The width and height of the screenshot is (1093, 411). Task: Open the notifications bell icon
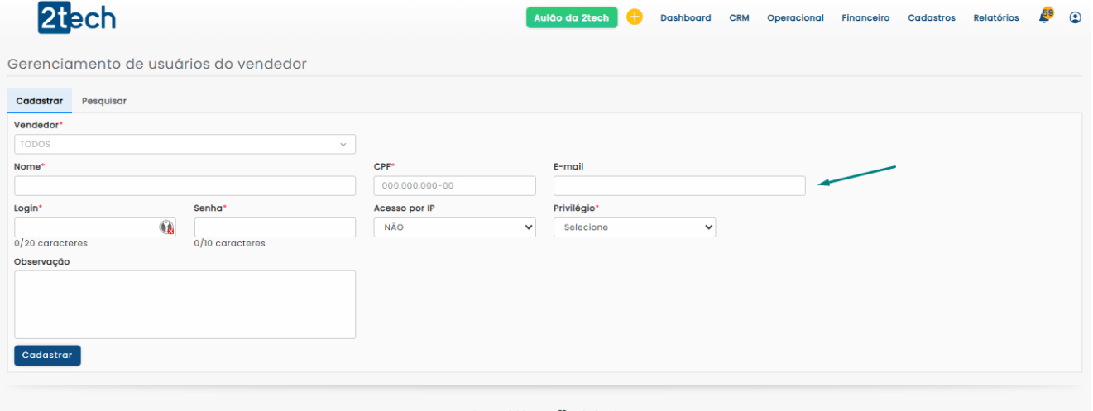tap(1044, 17)
